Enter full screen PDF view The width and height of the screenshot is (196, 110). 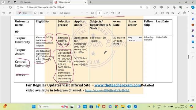pos(179,13)
